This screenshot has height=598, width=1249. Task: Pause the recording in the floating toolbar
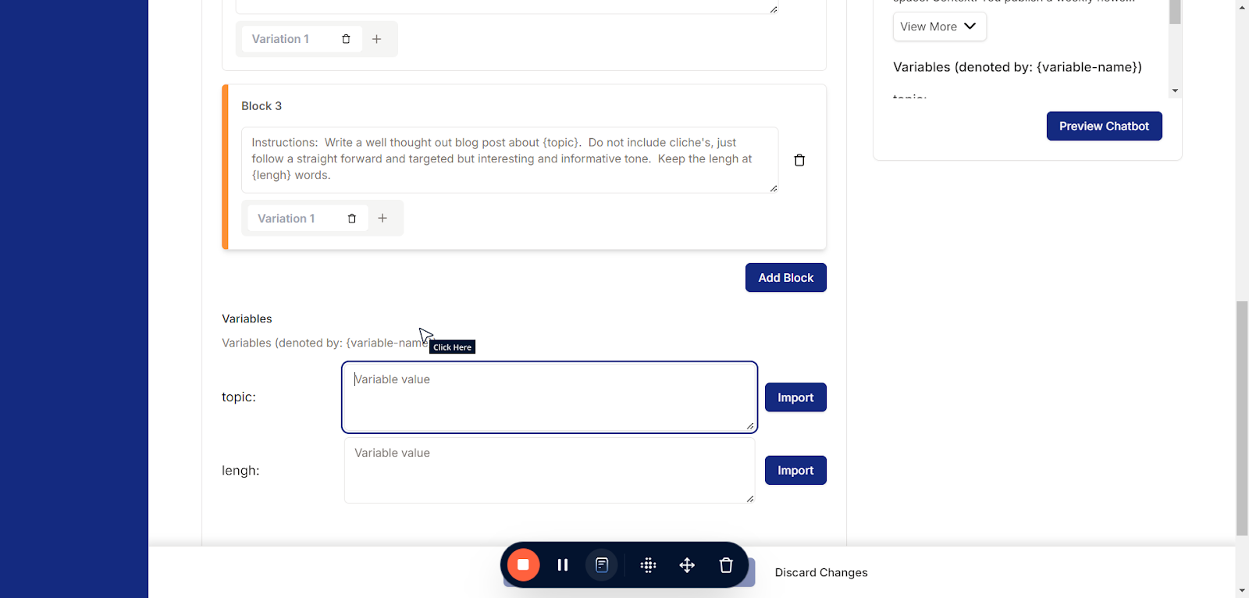pos(562,565)
